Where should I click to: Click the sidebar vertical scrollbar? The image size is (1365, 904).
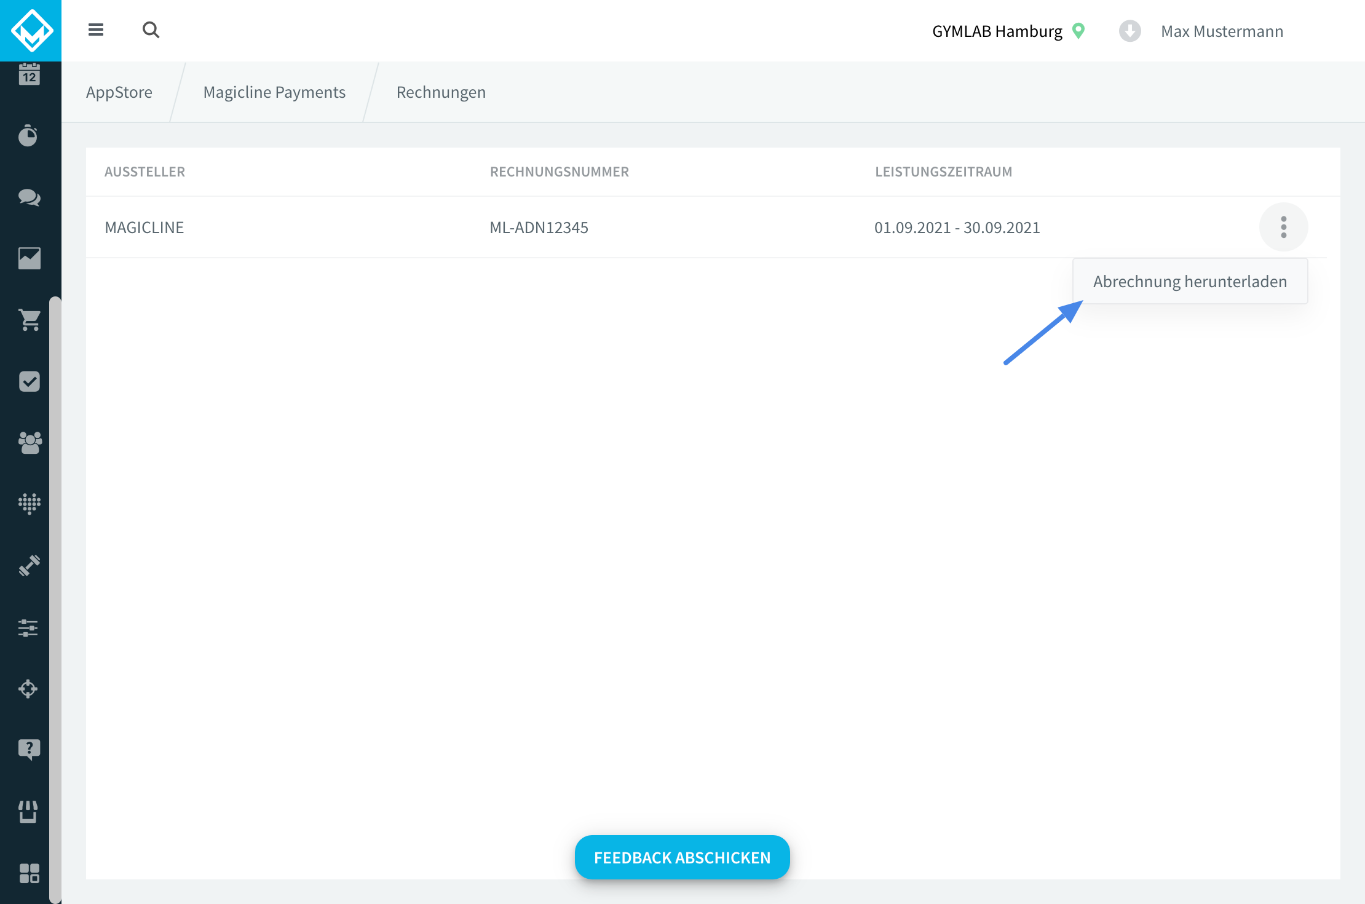click(55, 600)
